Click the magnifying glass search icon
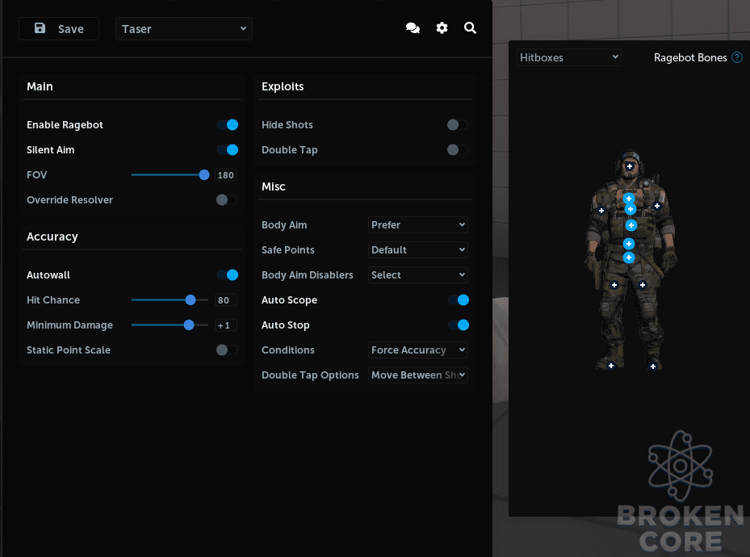The image size is (750, 557). click(x=470, y=28)
